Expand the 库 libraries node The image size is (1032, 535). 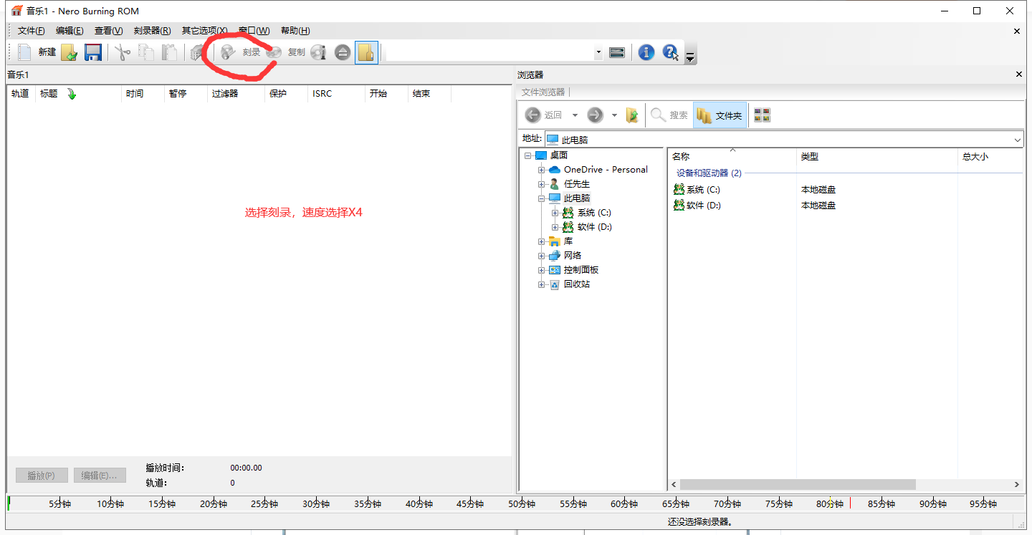point(542,241)
